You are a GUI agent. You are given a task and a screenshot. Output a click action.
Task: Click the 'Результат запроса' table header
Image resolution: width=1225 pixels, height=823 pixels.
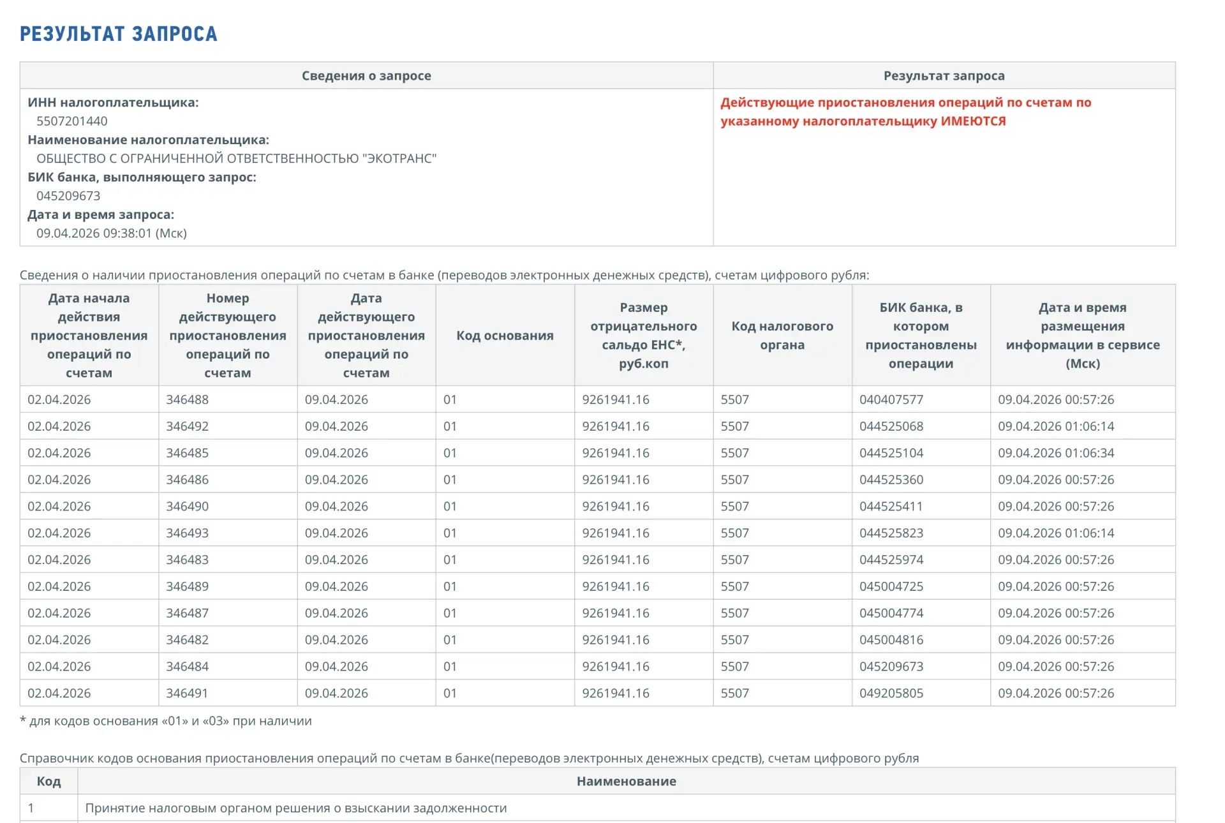pyautogui.click(x=944, y=76)
